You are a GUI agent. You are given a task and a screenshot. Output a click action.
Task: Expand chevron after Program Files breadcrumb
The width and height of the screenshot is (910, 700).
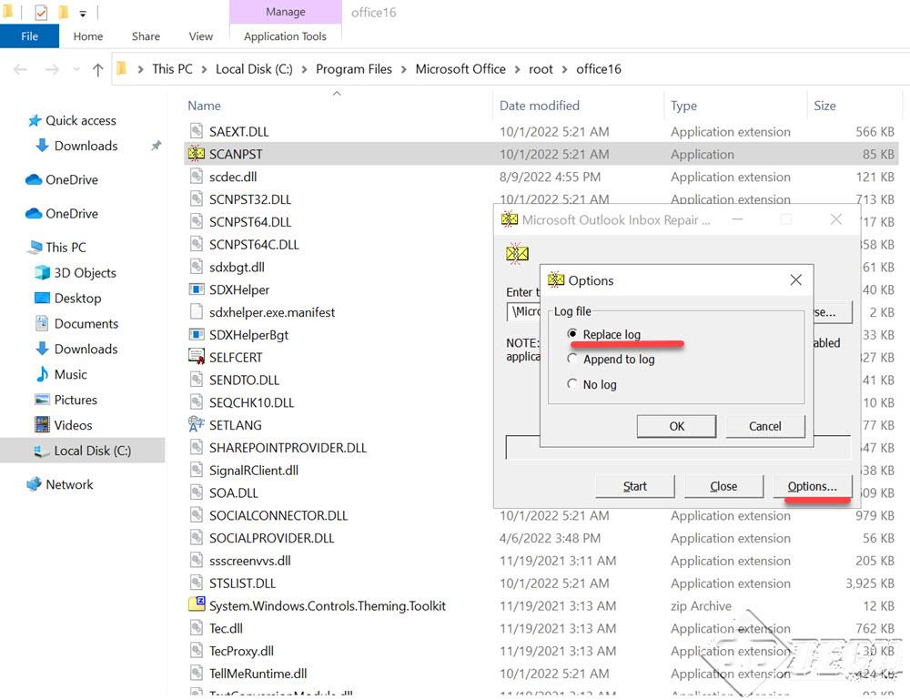[x=404, y=70]
